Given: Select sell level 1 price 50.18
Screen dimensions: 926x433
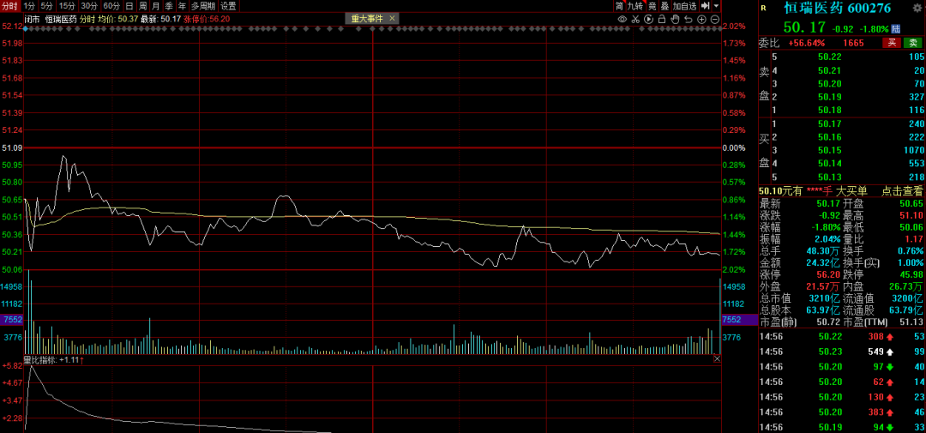Looking at the screenshot, I should [829, 111].
